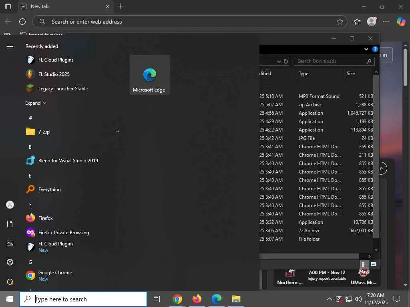Launch Firefox from the app list

[x=39, y=218]
